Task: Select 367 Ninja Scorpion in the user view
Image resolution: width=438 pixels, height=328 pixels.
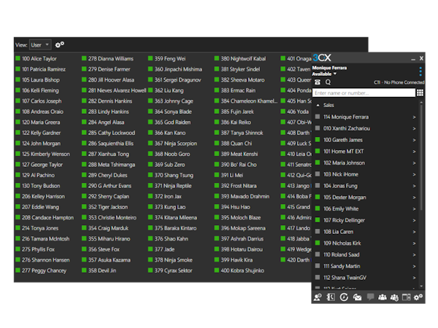Action: [x=173, y=144]
